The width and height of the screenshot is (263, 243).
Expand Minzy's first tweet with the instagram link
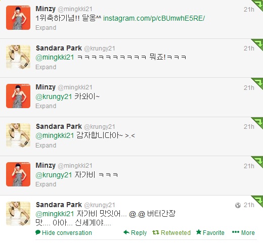pyautogui.click(x=46, y=28)
